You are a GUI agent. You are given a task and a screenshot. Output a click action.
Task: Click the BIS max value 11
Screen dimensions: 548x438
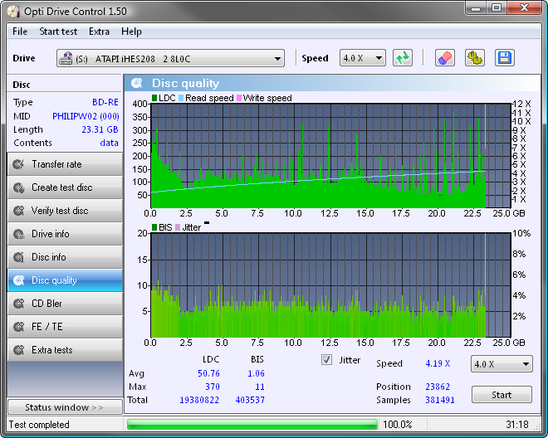tap(260, 387)
